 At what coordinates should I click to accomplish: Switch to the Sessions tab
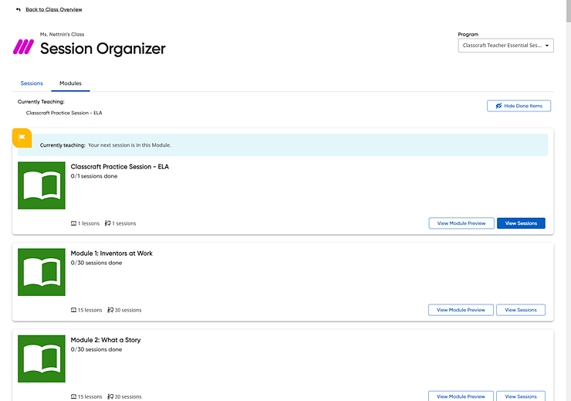click(32, 83)
